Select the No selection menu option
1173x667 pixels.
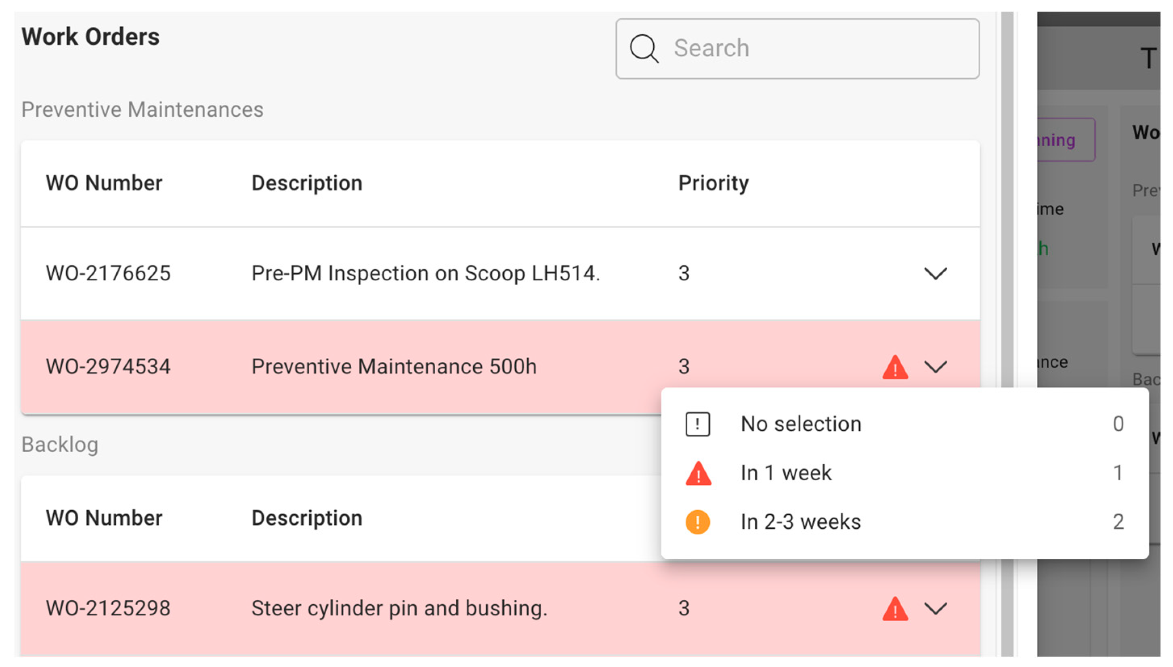801,424
